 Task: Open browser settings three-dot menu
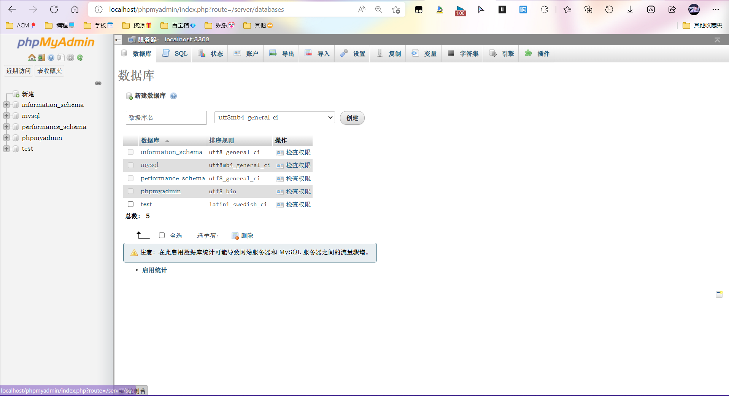click(716, 10)
